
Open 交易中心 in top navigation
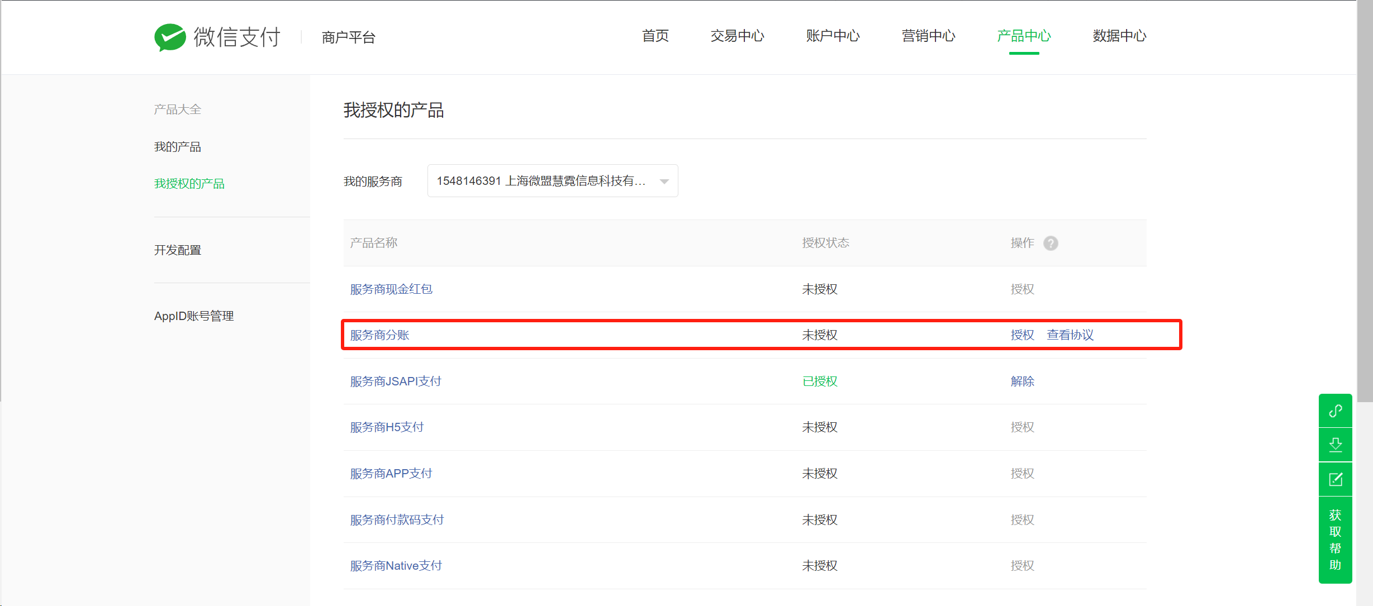737,36
